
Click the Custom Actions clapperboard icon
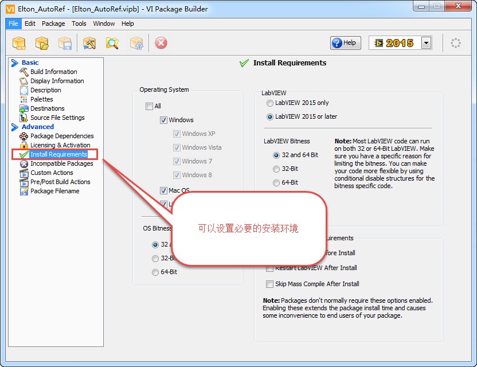coord(24,173)
